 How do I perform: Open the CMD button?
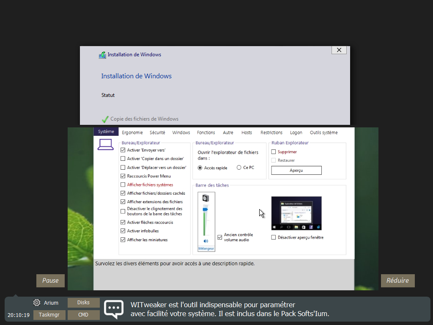[x=83, y=315]
